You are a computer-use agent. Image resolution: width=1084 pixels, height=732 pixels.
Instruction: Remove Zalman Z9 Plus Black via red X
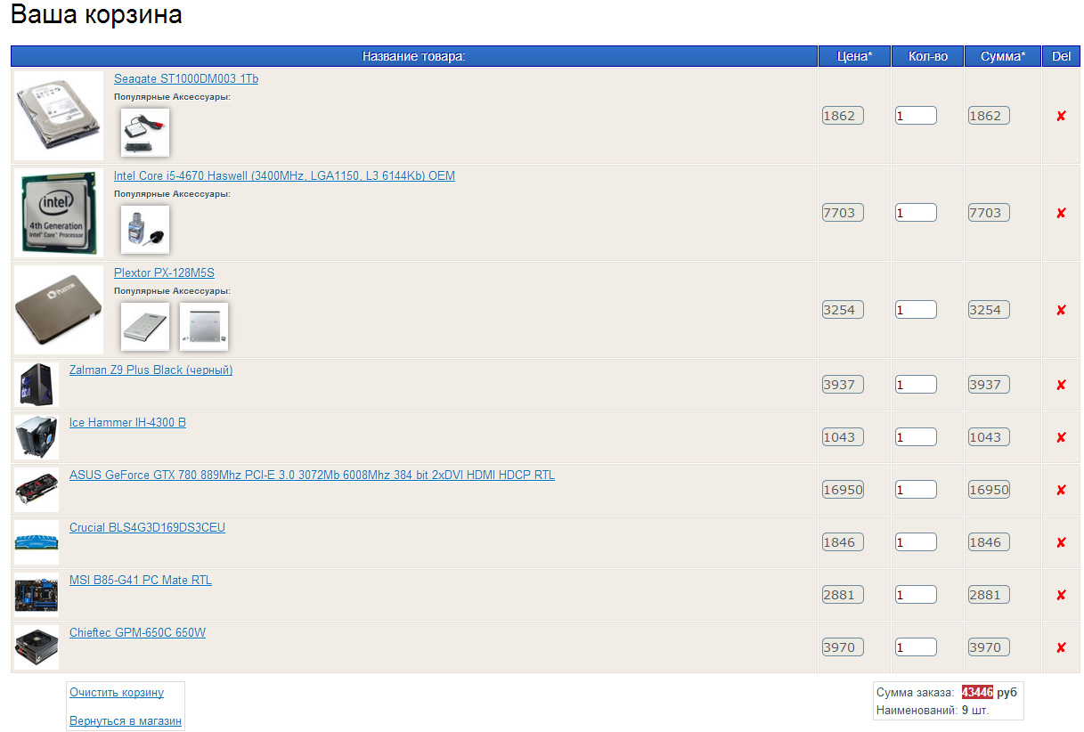tap(1061, 385)
